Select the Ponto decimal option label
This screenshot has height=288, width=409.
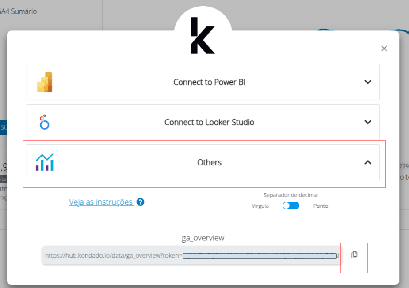point(321,206)
